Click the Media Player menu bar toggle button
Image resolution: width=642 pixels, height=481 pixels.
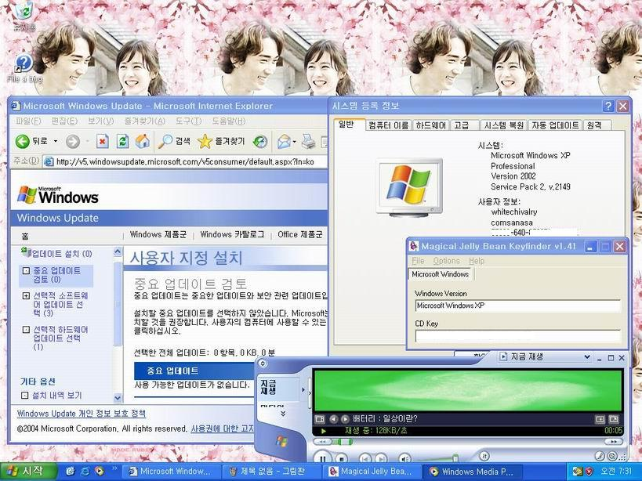pos(263,363)
